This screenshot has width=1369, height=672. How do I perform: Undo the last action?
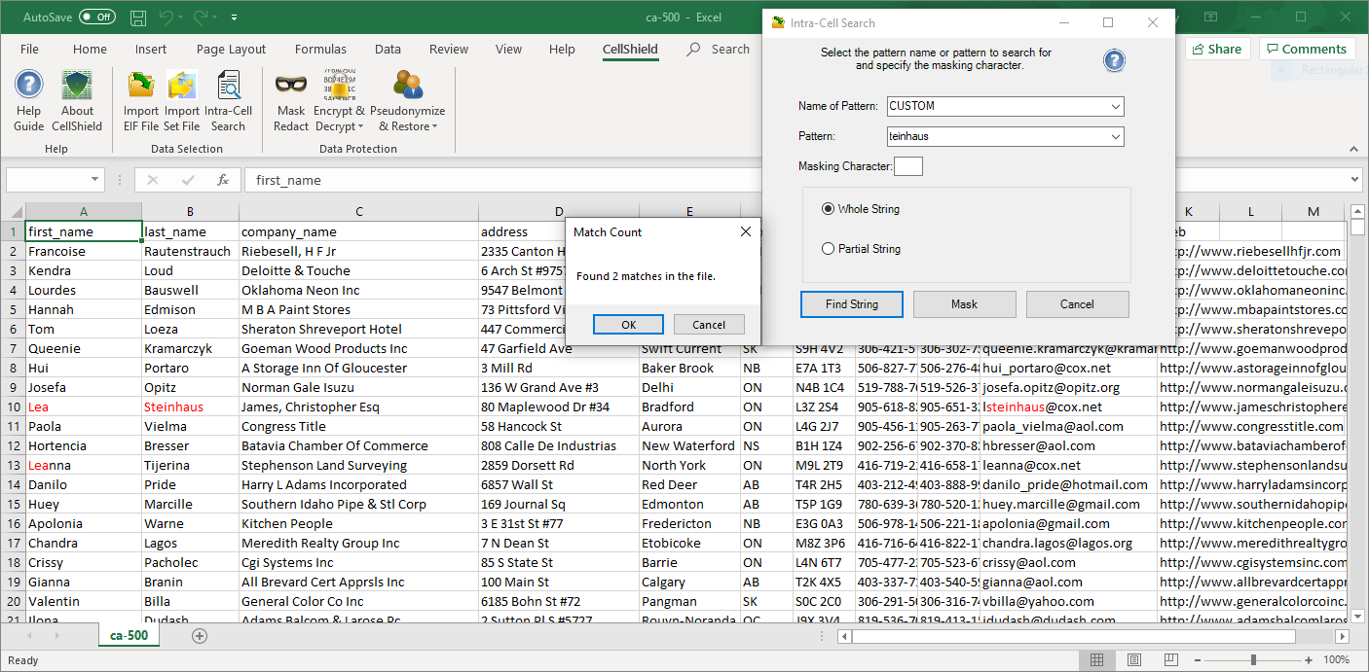(x=166, y=18)
